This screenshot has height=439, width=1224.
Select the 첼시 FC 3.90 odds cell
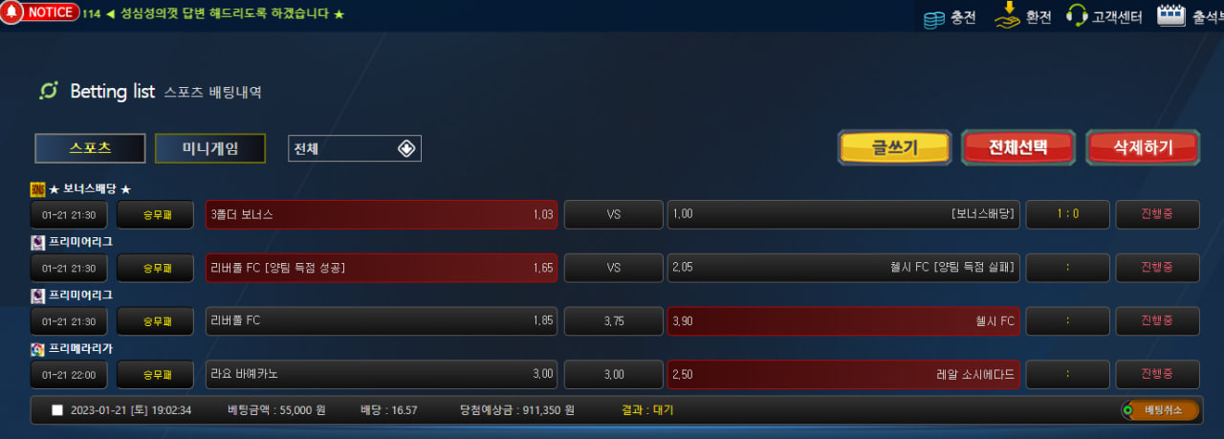[843, 321]
